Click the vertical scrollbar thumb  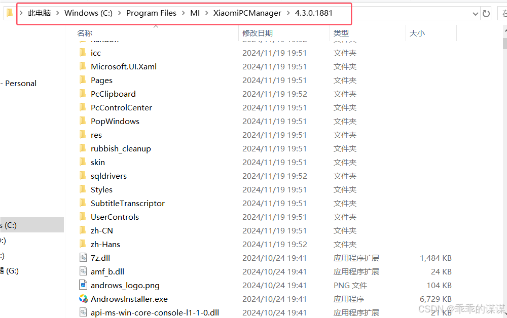coord(505,44)
